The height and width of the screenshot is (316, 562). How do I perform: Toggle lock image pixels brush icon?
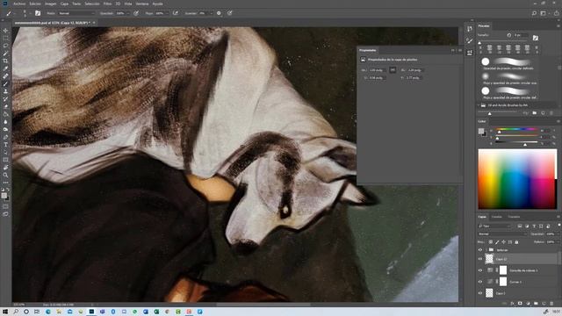pyautogui.click(x=497, y=242)
